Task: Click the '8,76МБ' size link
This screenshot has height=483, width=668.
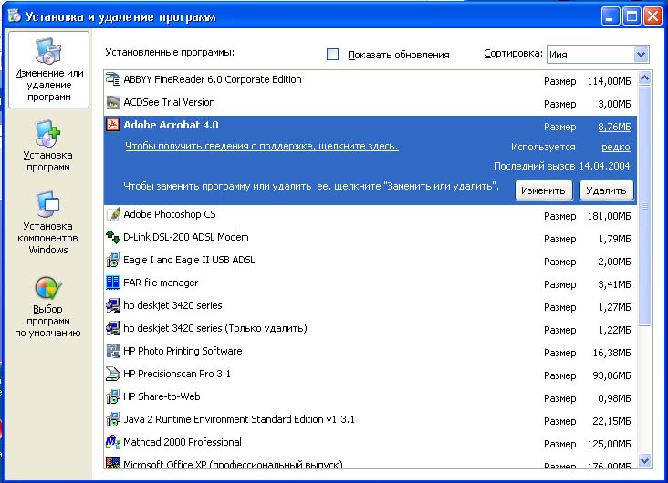Action: (614, 127)
